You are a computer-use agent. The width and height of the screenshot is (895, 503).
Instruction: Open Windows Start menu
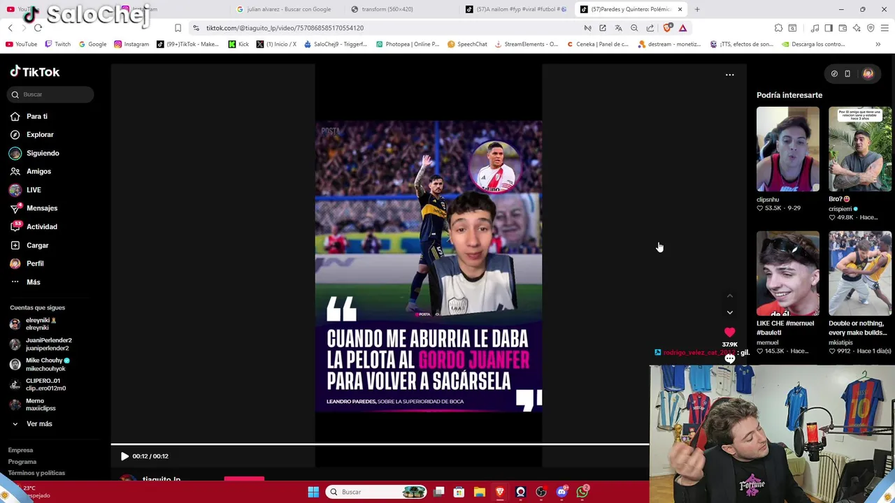(x=313, y=492)
